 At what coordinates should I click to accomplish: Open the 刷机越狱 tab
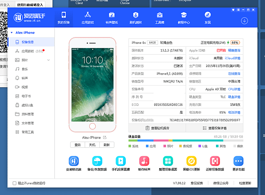coord(136,18)
